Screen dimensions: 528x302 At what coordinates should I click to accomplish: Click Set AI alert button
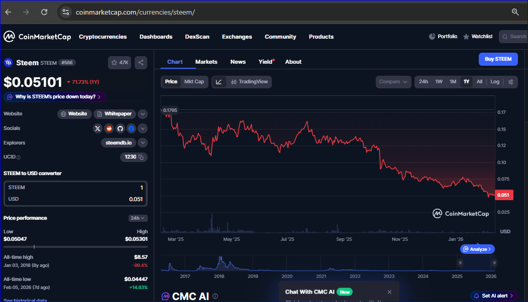[494, 296]
